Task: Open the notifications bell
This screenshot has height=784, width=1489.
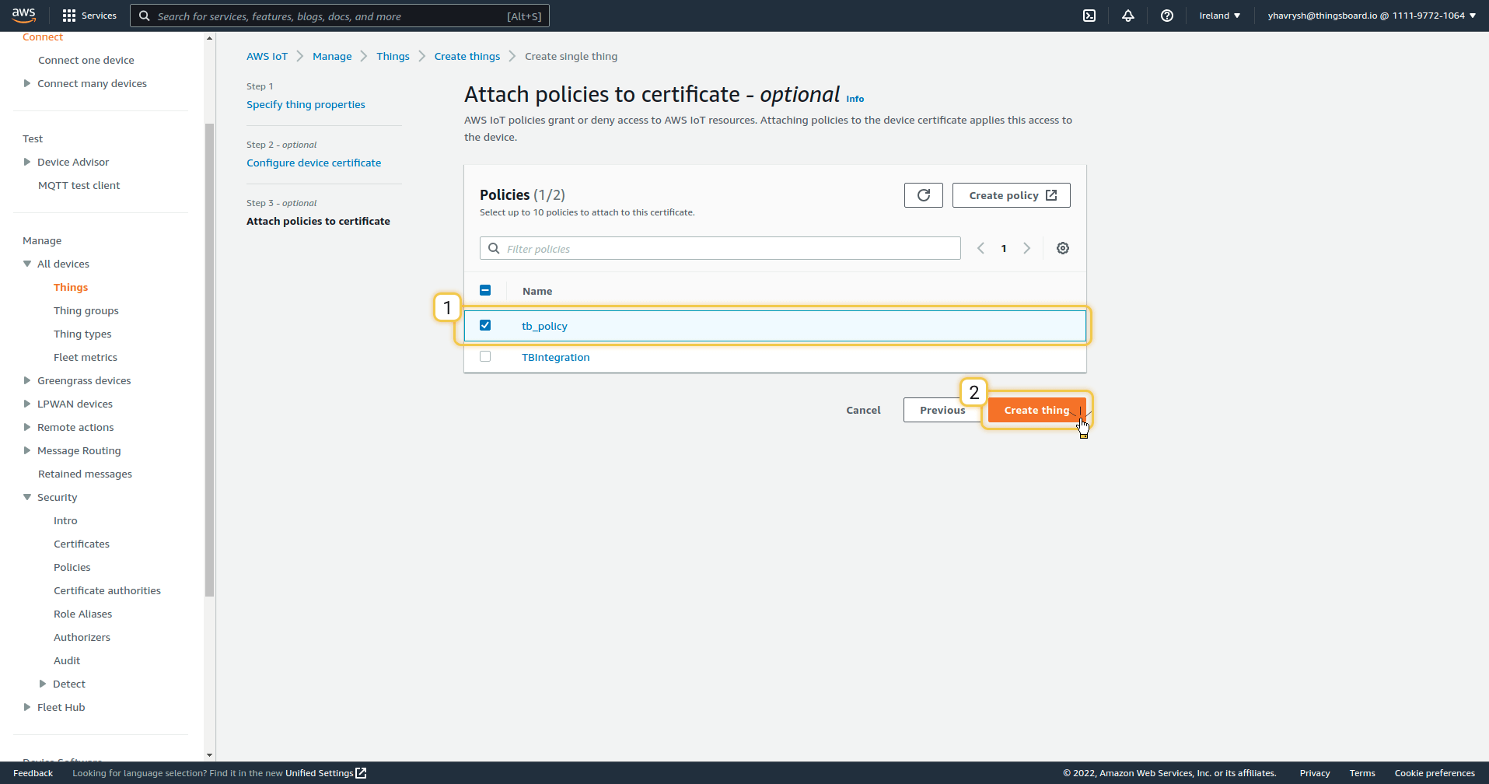Action: (1127, 16)
